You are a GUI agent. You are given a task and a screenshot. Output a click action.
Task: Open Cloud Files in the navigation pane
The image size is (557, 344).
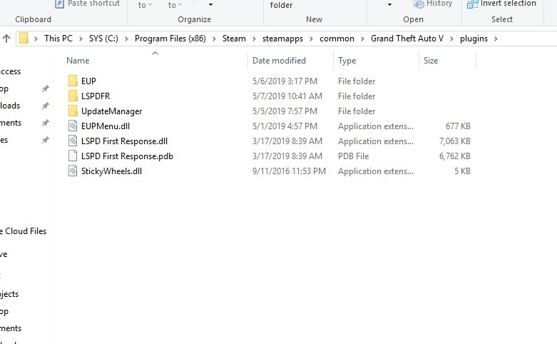pyautogui.click(x=23, y=231)
